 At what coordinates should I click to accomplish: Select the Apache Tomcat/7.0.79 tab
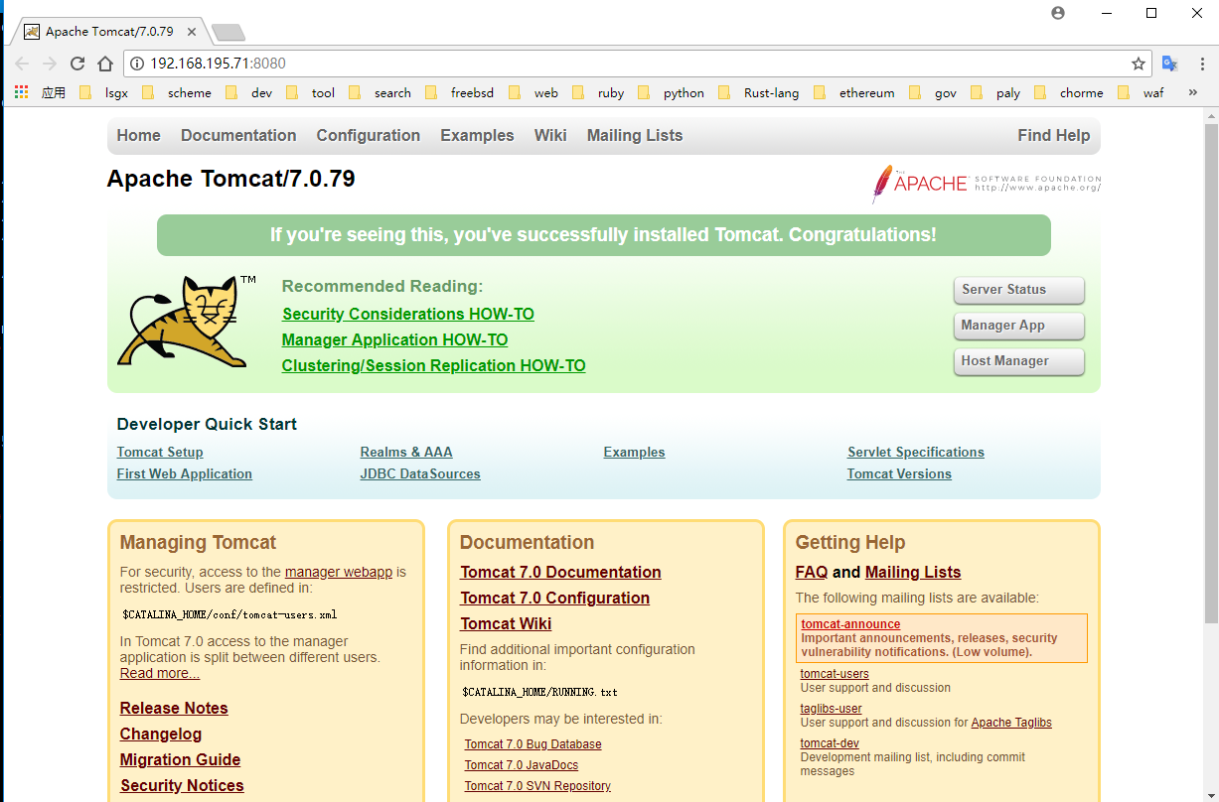[109, 32]
